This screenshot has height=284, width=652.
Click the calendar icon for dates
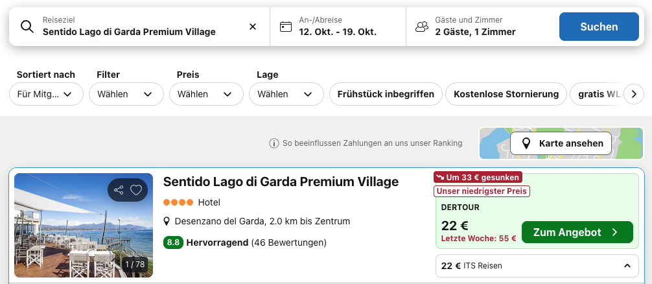[x=286, y=27]
